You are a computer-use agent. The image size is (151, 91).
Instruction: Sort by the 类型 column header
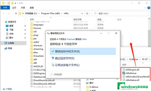click(99, 20)
